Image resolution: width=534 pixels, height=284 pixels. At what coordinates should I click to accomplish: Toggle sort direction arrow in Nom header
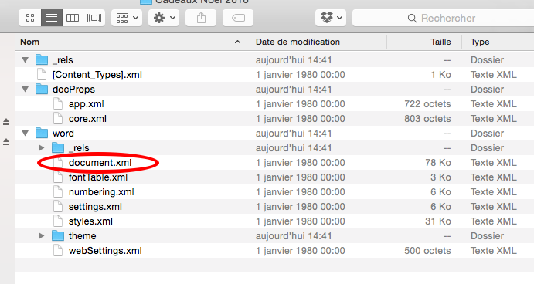point(237,42)
